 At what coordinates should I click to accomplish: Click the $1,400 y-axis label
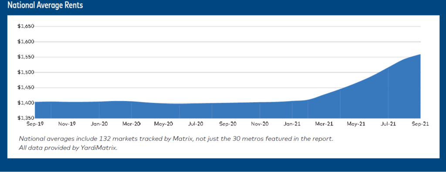[x=26, y=103]
